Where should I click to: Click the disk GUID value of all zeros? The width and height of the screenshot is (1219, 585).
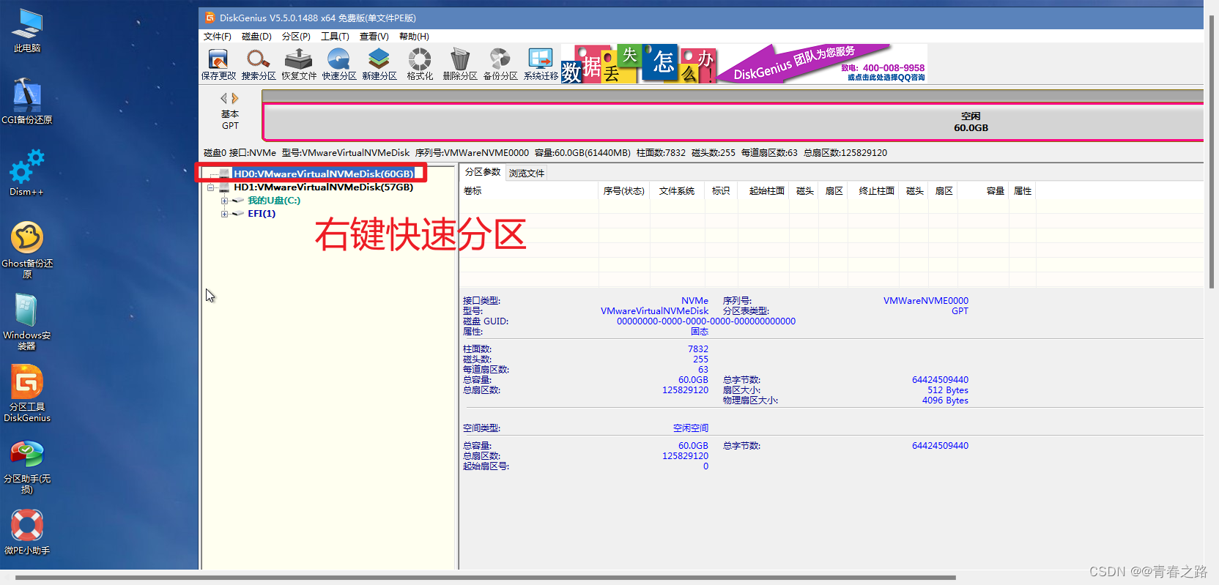pos(706,321)
